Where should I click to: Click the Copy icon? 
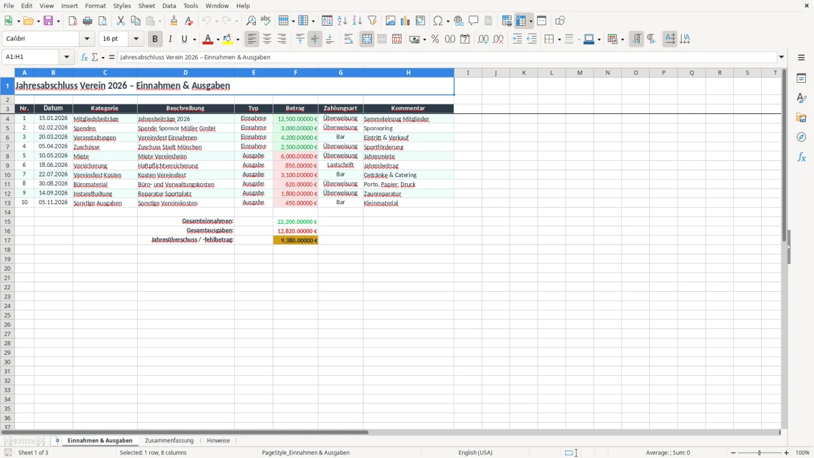click(135, 21)
